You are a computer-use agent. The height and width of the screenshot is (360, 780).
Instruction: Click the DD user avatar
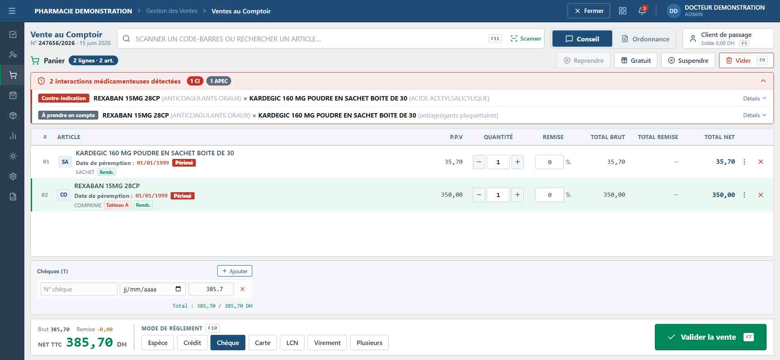click(673, 11)
